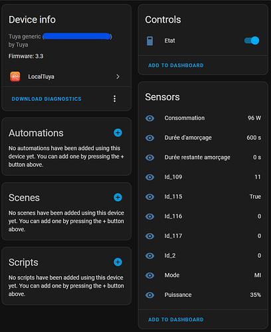Add a new scene with plus icon
271x332 pixels.
[x=118, y=197]
